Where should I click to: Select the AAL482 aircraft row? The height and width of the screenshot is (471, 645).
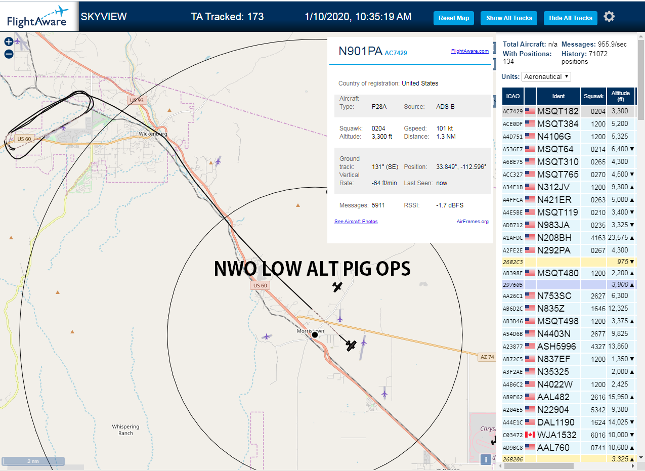click(x=569, y=397)
